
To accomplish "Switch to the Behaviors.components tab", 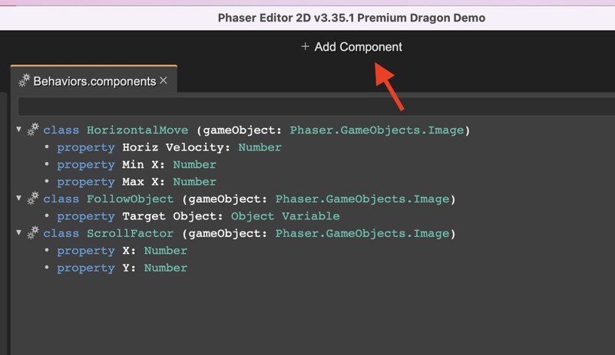I will [94, 81].
